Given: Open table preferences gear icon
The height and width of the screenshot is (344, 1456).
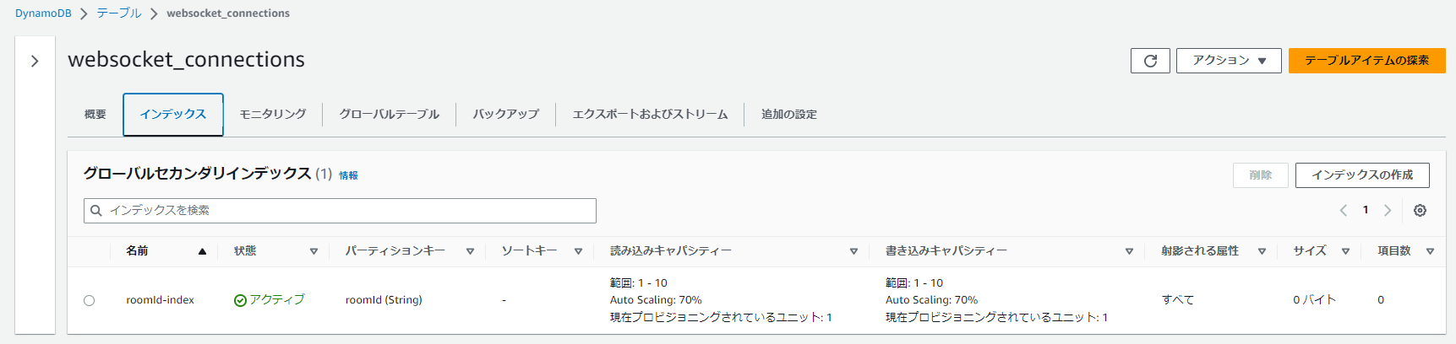Looking at the screenshot, I should tap(1420, 211).
